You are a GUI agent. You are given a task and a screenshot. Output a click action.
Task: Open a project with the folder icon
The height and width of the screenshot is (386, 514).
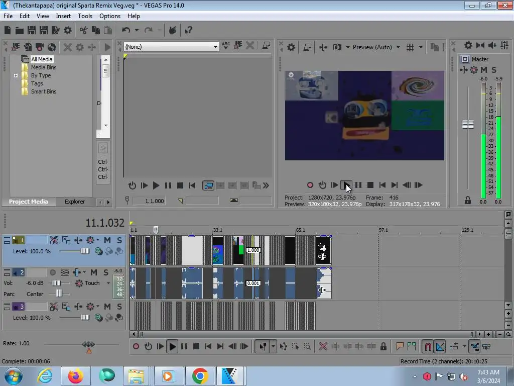pos(20,31)
